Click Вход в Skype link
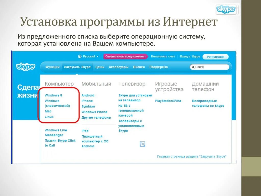 (190, 56)
